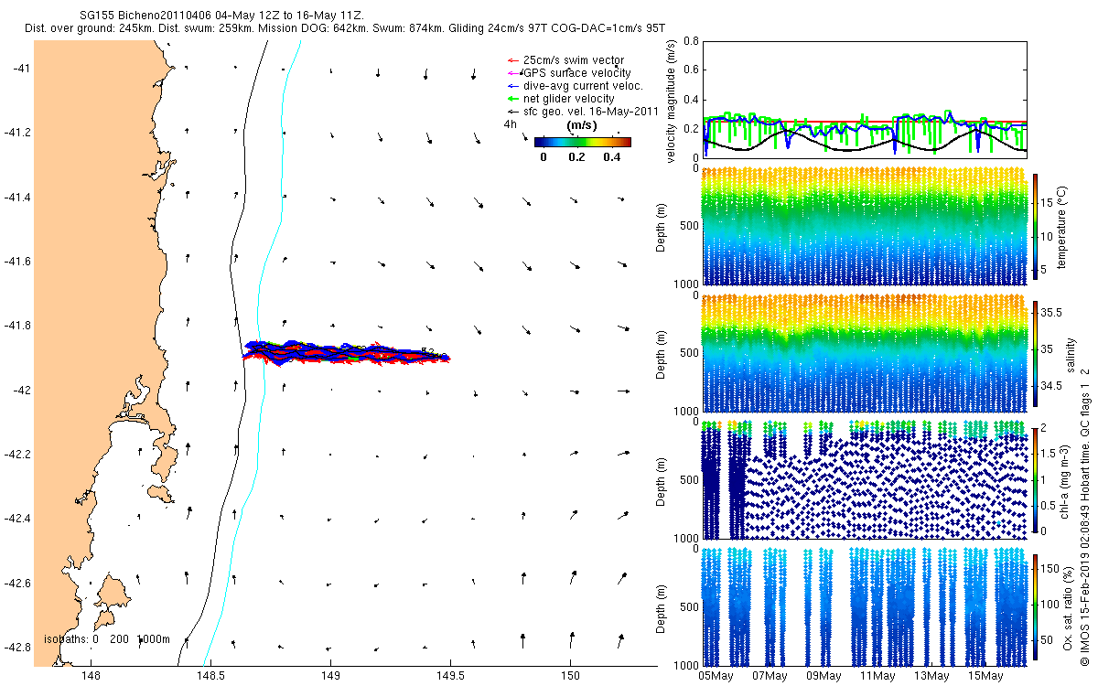The image size is (1098, 686).
Task: Click the '1.5' chl-a color bar tick
Action: [x=1049, y=453]
